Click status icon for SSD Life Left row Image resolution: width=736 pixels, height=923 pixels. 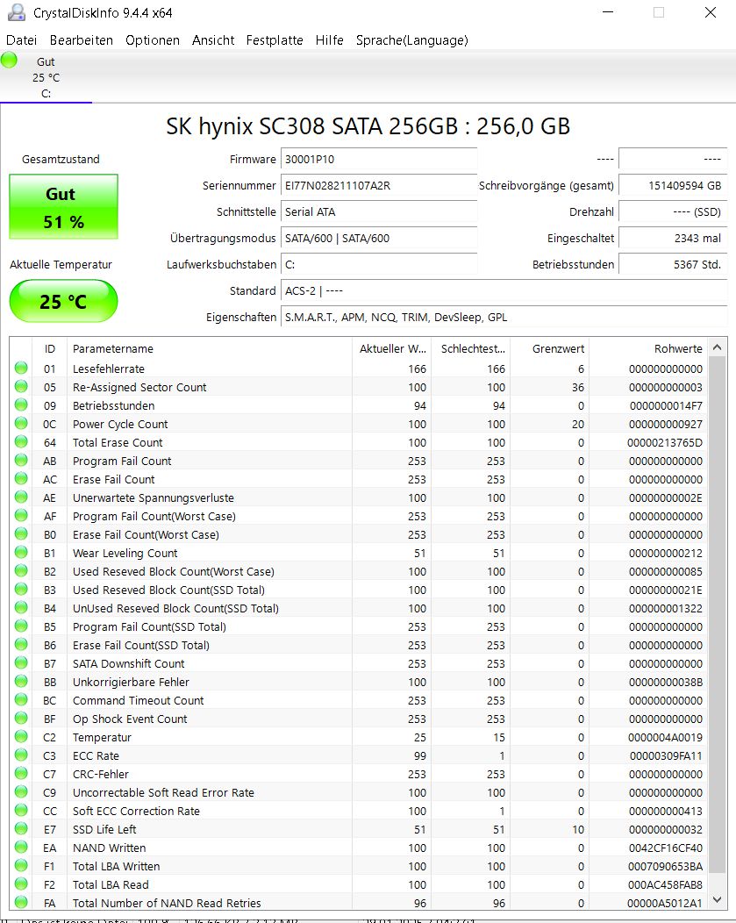(x=21, y=828)
